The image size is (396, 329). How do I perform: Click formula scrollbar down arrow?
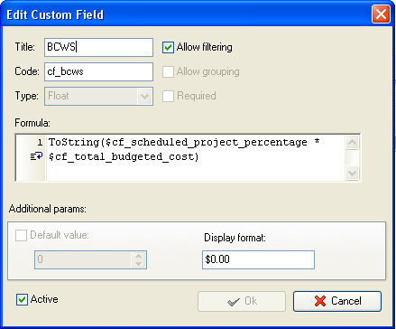click(352, 173)
